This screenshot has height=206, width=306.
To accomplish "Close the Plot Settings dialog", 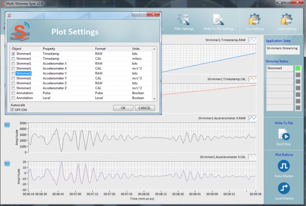I will (x=153, y=14).
